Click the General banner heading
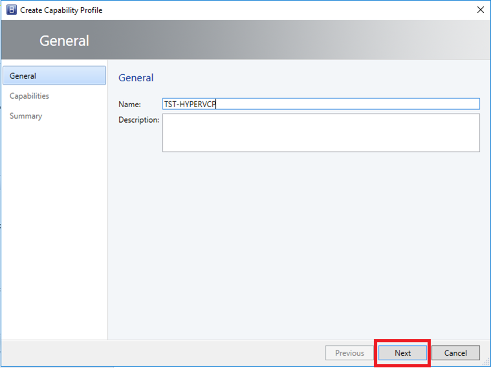491x368 pixels. pyautogui.click(x=64, y=41)
